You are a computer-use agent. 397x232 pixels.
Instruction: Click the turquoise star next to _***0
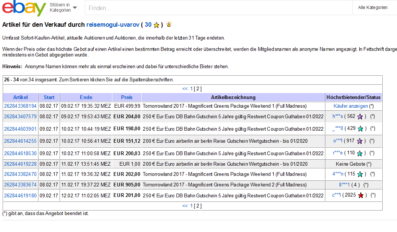pyautogui.click(x=360, y=129)
